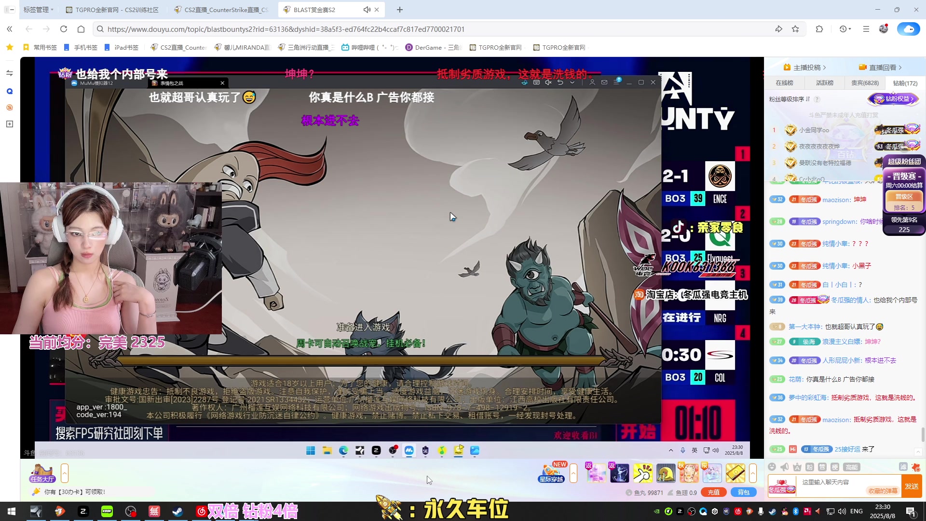Toggle the 滤 filter option in chat
This screenshot has height=521, width=926.
pos(903,467)
